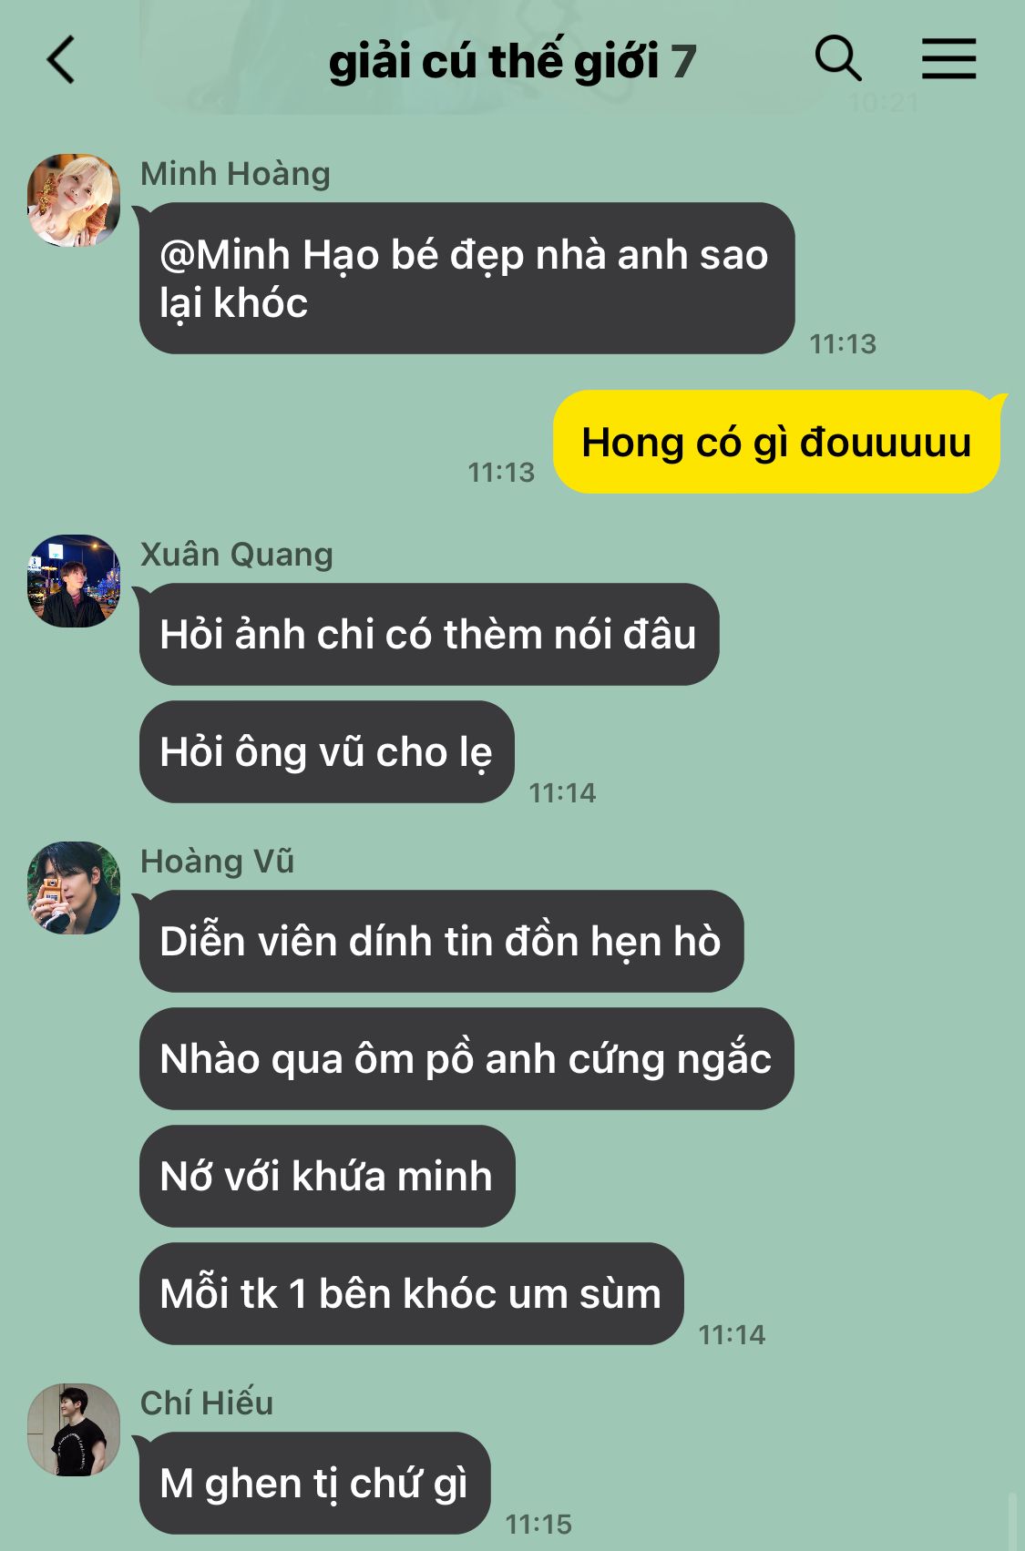Viewport: 1025px width, 1551px height.
Task: Tap the back arrow icon
Action: [x=60, y=60]
